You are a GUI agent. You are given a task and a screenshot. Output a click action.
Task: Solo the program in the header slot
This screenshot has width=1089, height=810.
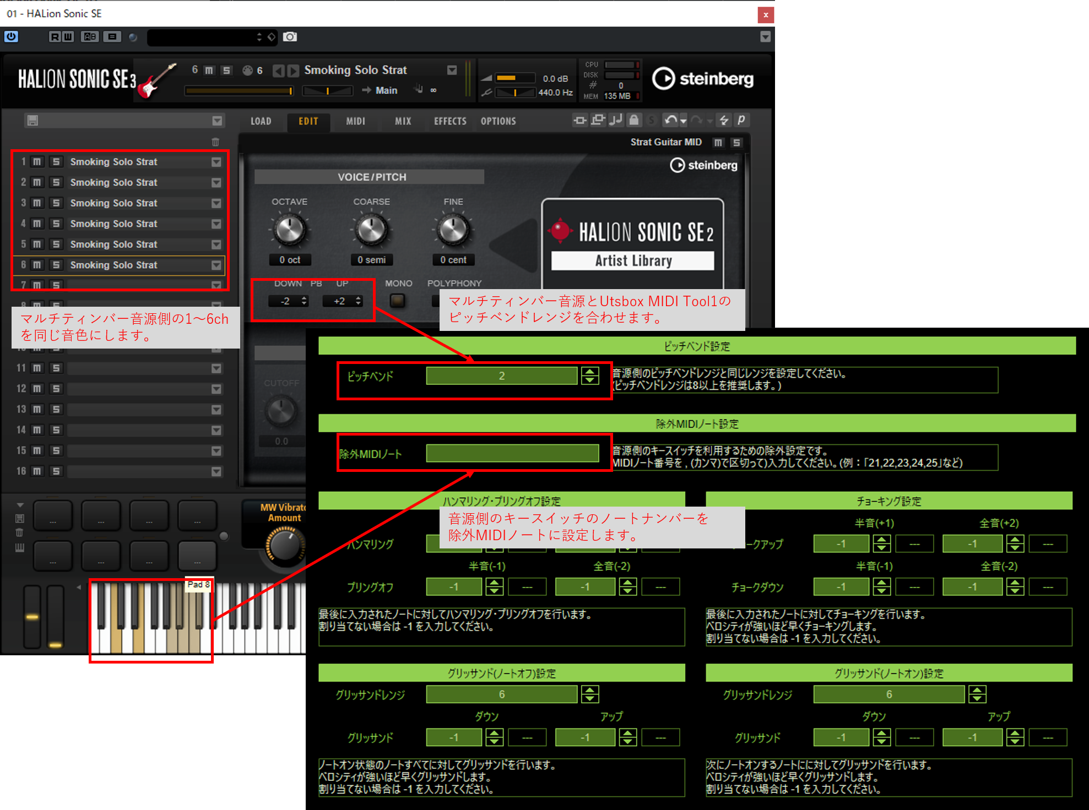tap(226, 70)
